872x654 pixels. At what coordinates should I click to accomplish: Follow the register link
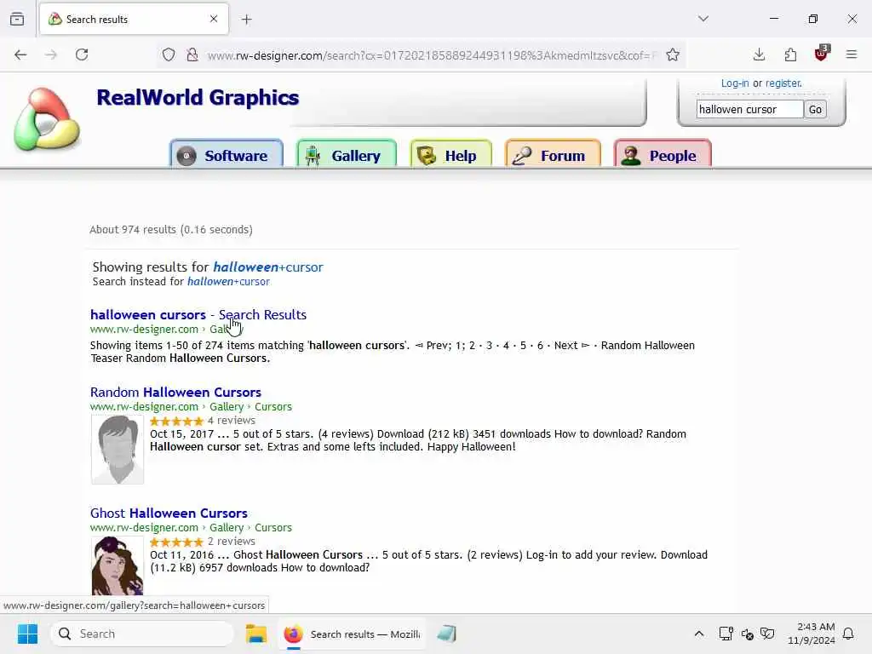[x=783, y=83]
